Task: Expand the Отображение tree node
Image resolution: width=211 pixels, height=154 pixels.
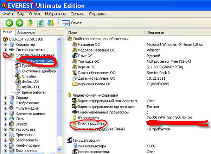Action: click(5, 103)
